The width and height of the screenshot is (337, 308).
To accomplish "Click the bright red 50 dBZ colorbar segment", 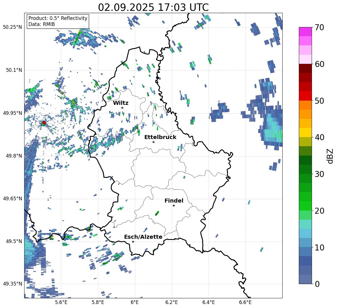I will pos(305,96).
